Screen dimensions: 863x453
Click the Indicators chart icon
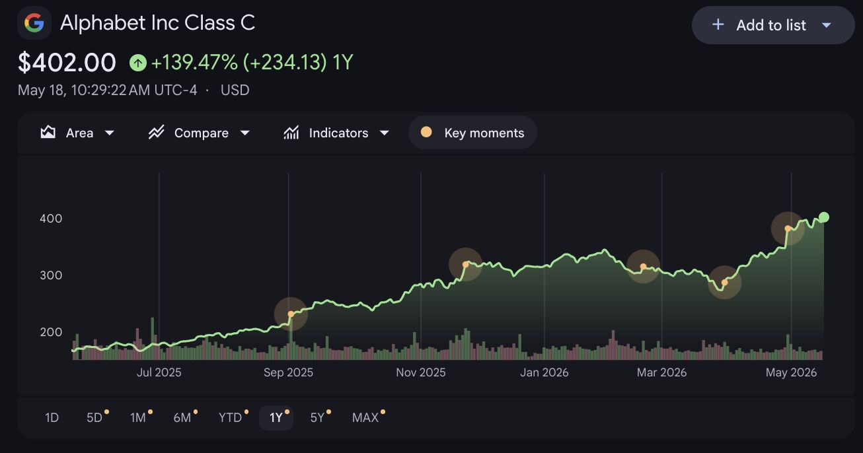[x=291, y=133]
